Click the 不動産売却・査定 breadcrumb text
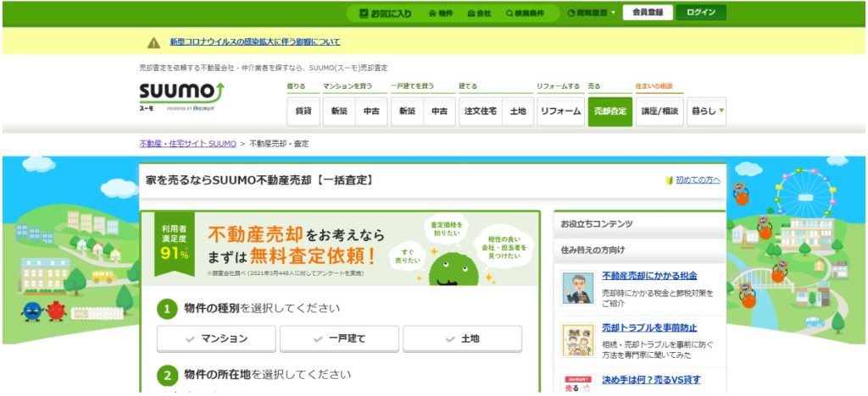The width and height of the screenshot is (868, 396). click(279, 144)
